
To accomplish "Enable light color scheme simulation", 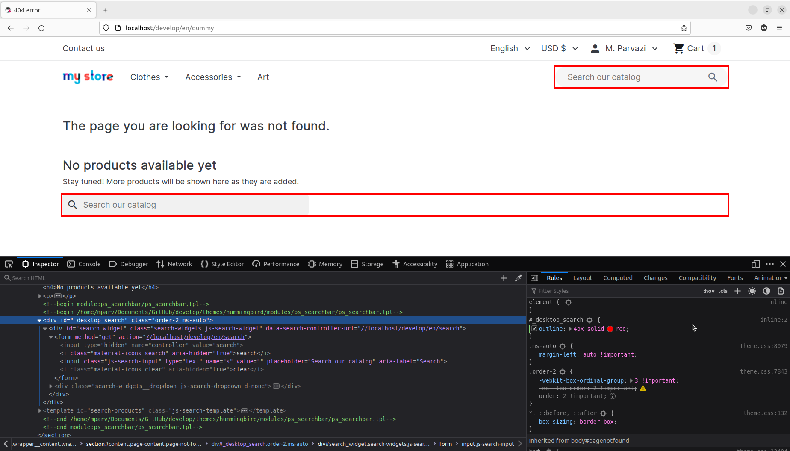I will tap(752, 291).
